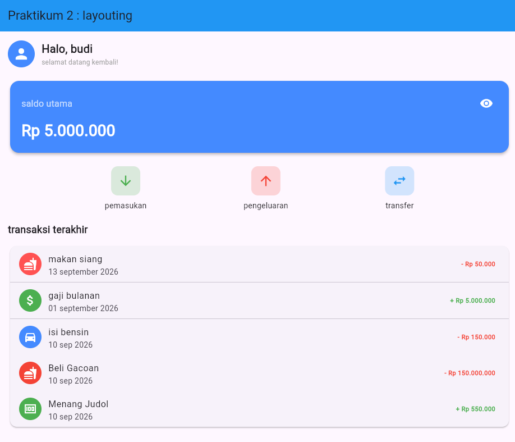Click the - Rp 150.000 amount
This screenshot has height=442, width=515.
click(476, 337)
